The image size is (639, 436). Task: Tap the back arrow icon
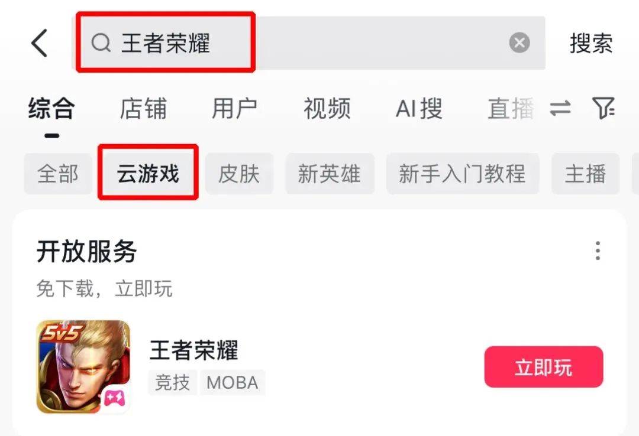(40, 43)
